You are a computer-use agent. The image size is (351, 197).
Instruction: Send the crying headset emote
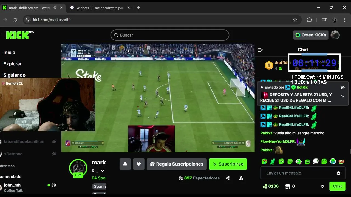(x=333, y=161)
